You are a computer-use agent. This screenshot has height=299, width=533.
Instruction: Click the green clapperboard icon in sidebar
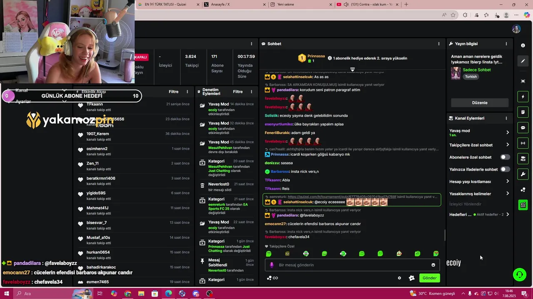pyautogui.click(x=523, y=205)
